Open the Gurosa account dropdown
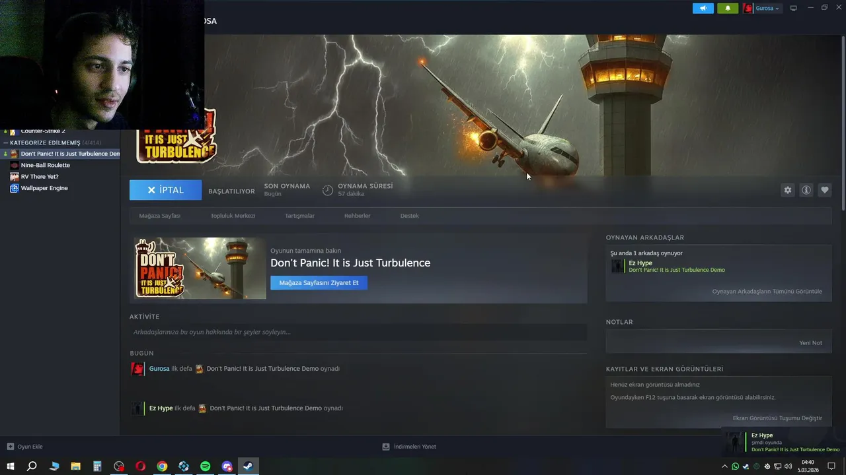The image size is (846, 475). pyautogui.click(x=767, y=9)
